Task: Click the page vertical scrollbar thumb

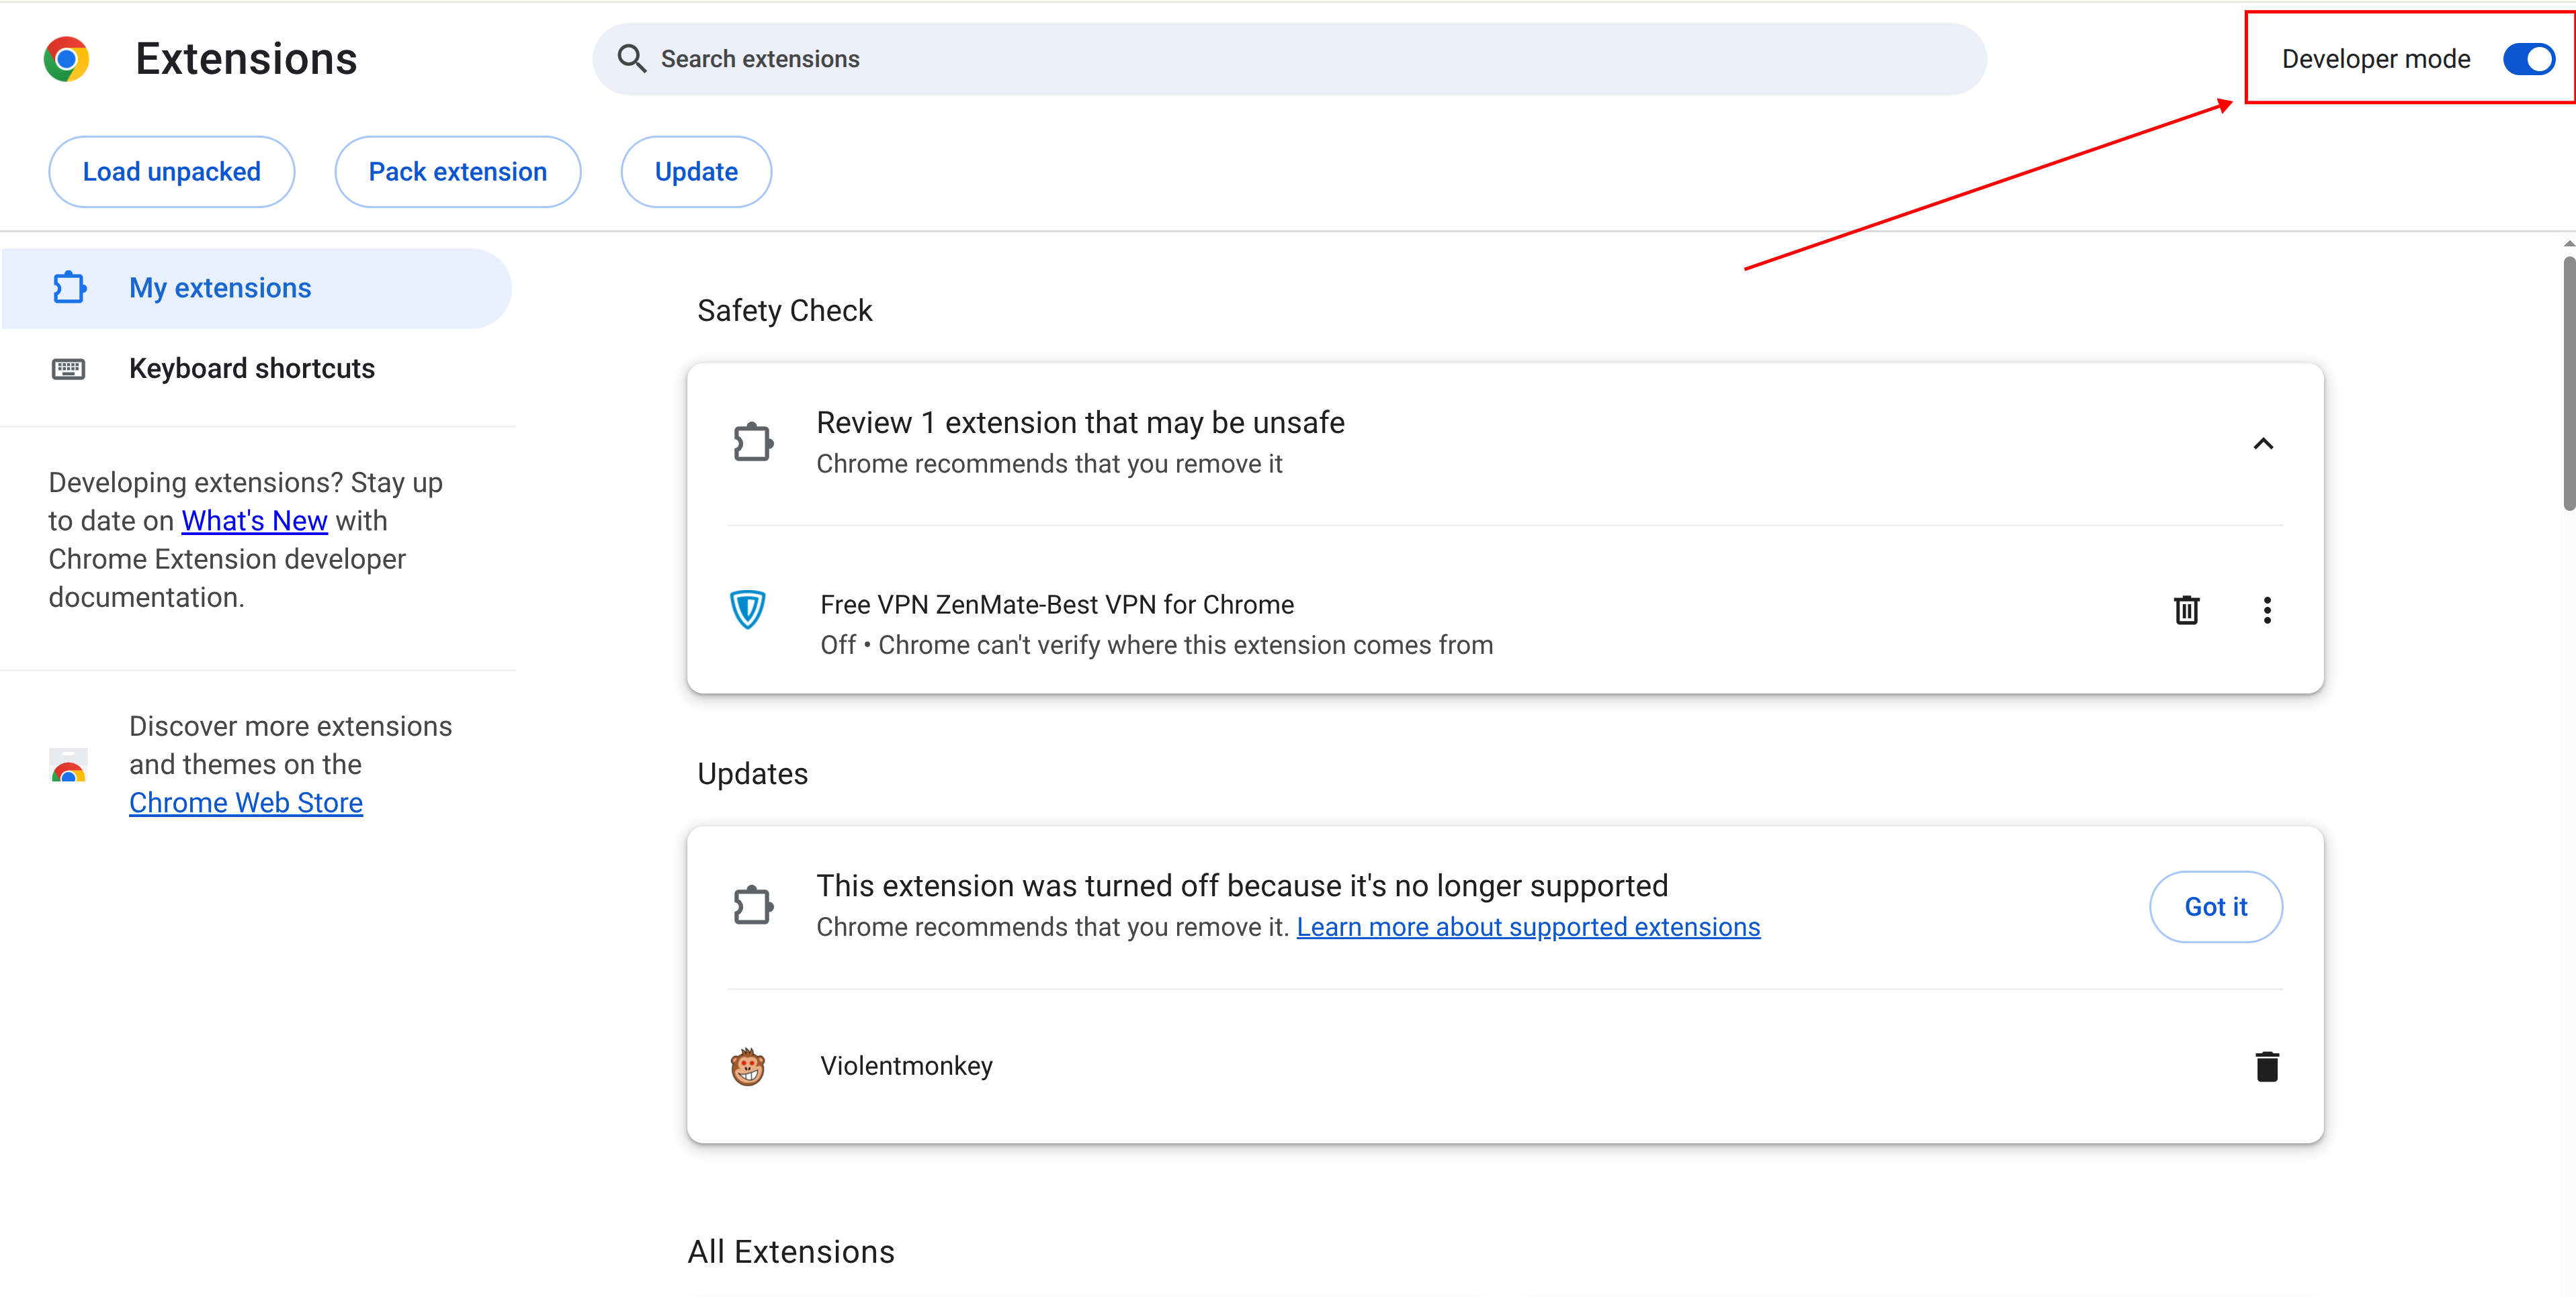Action: (2569, 383)
